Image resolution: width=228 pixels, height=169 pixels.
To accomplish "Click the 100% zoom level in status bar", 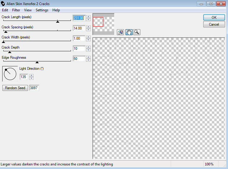I will [209, 164].
